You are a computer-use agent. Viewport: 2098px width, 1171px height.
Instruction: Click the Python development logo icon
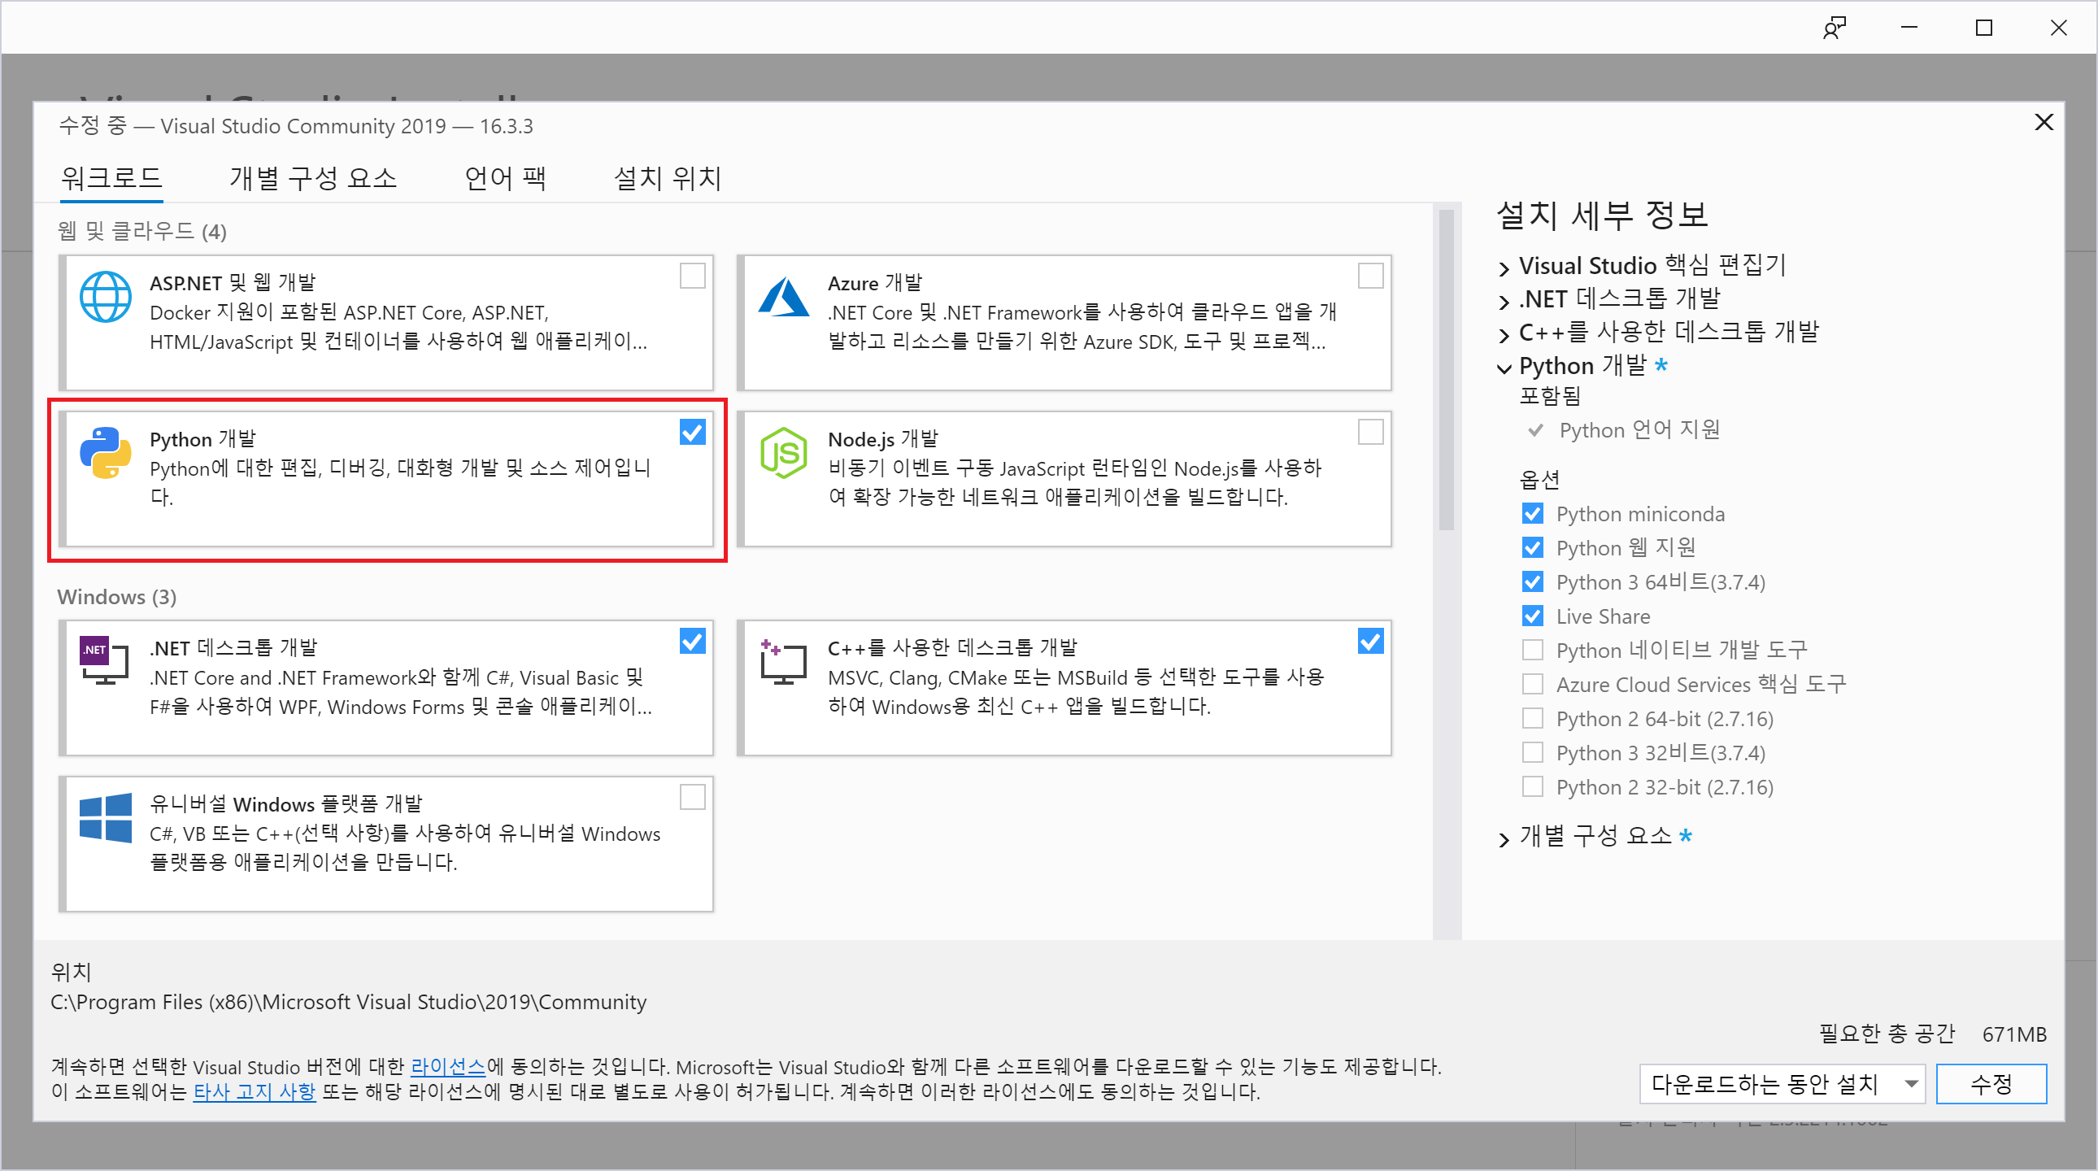click(x=105, y=453)
